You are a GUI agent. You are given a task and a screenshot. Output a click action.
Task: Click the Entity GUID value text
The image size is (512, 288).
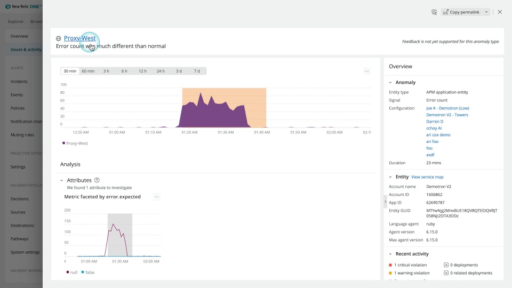point(462,213)
